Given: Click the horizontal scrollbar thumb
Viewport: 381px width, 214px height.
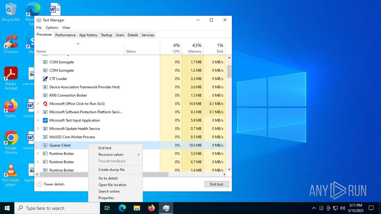Looking at the screenshot, I should click(x=104, y=174).
